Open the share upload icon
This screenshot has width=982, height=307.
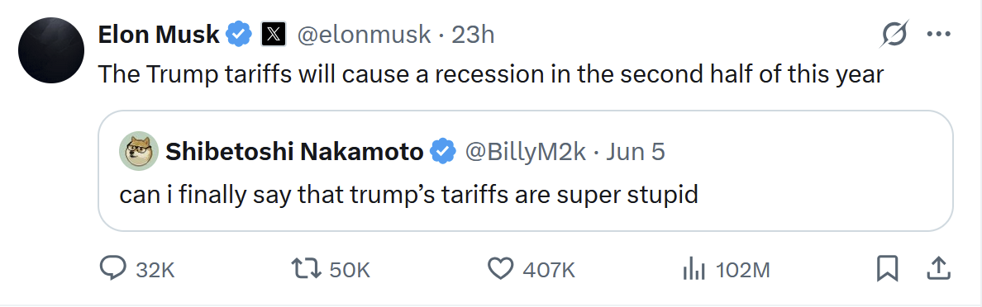point(937,269)
